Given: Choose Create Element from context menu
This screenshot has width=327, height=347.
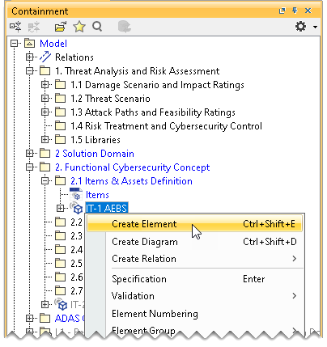Looking at the screenshot, I should click(x=194, y=224).
